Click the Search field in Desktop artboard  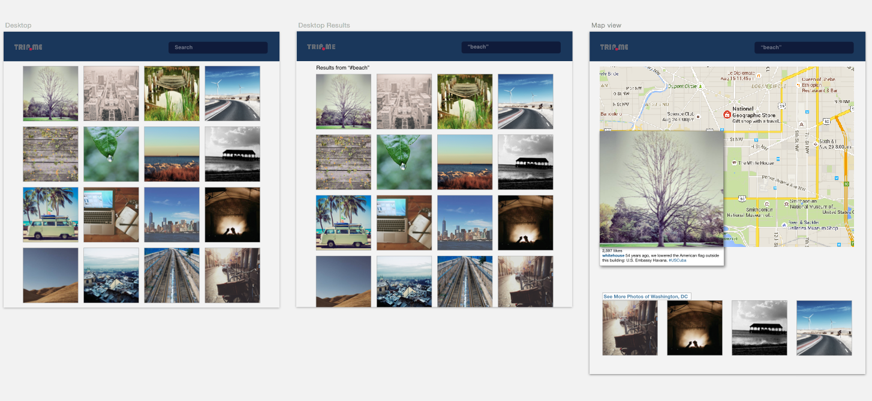pyautogui.click(x=218, y=47)
